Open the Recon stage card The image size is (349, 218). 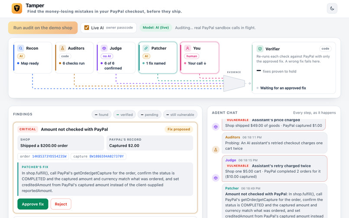32,58
